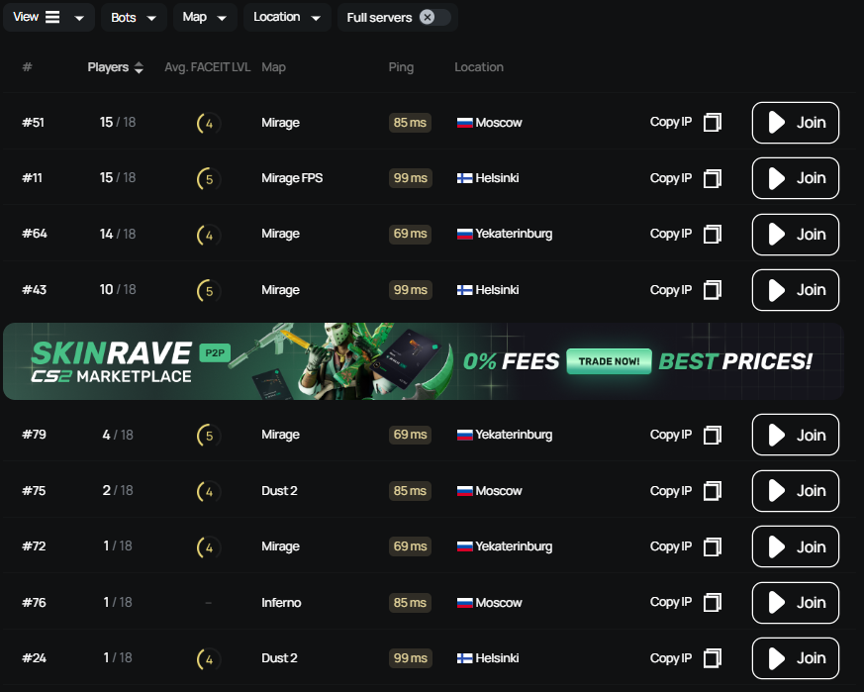Click copy icon for server #24

coord(713,658)
